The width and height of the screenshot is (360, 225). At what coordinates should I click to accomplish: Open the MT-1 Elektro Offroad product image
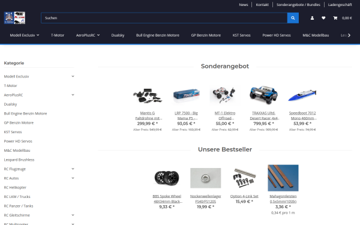(225, 95)
